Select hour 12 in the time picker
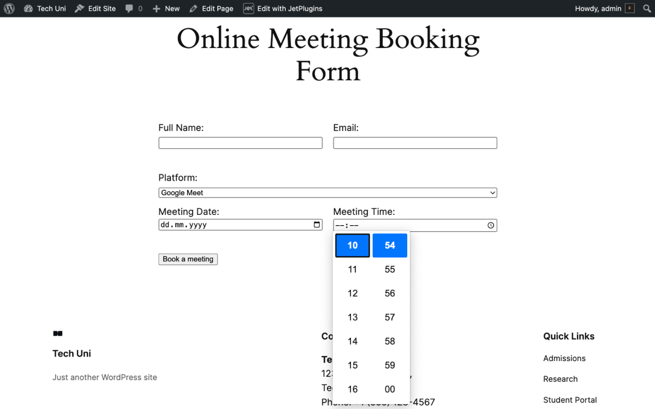Screen dimensions: 655x409 352,293
